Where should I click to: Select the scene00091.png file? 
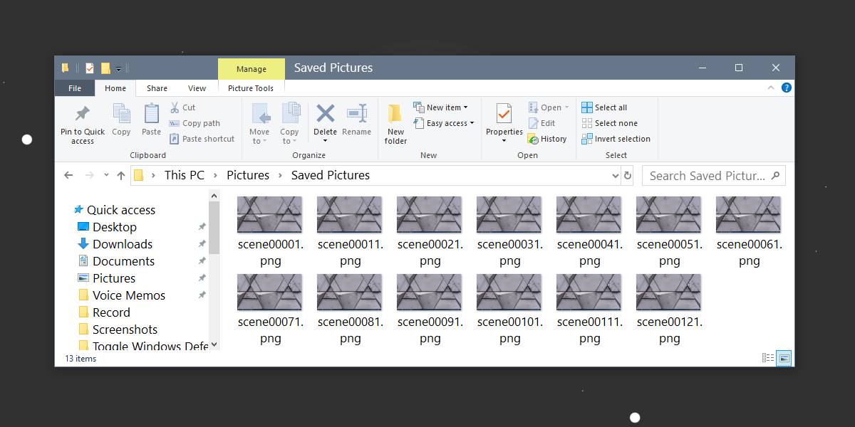point(430,309)
